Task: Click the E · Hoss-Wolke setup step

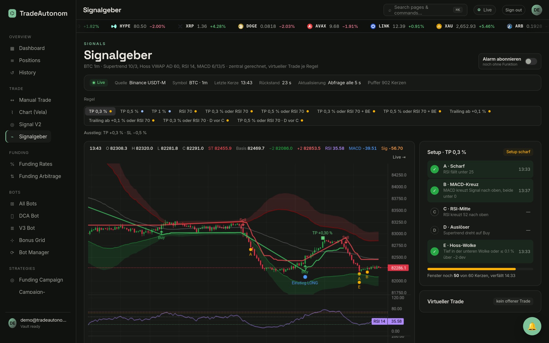Action: 480,252
